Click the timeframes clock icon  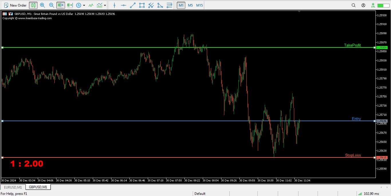pos(78,5)
